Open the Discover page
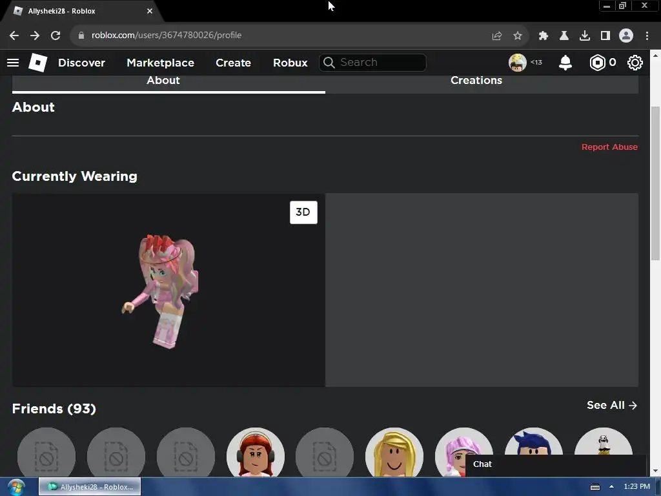This screenshot has width=661, height=496. (81, 63)
